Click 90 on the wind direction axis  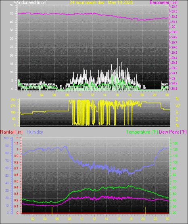(14, 119)
